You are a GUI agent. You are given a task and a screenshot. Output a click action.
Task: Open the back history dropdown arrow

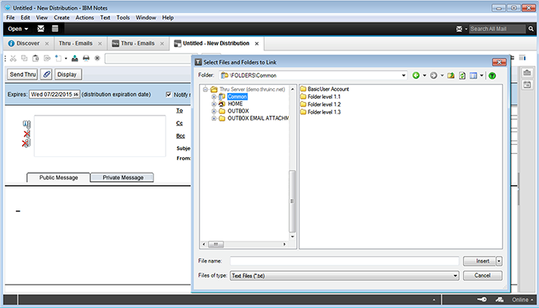pos(425,75)
